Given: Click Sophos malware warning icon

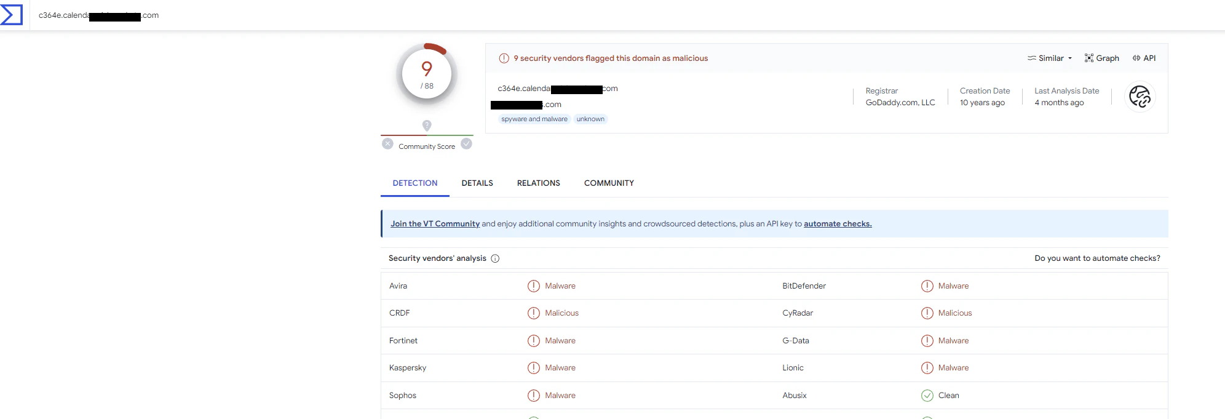Looking at the screenshot, I should (x=534, y=396).
